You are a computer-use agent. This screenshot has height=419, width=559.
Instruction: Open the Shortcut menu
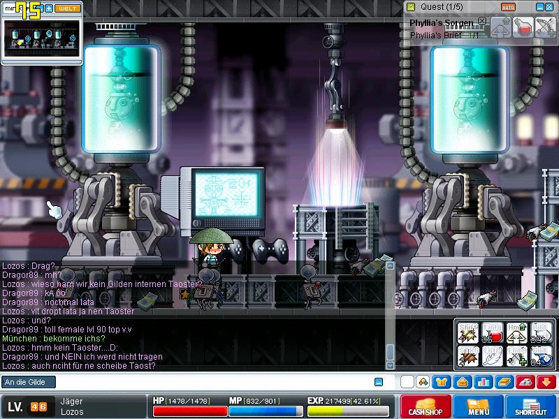532,407
